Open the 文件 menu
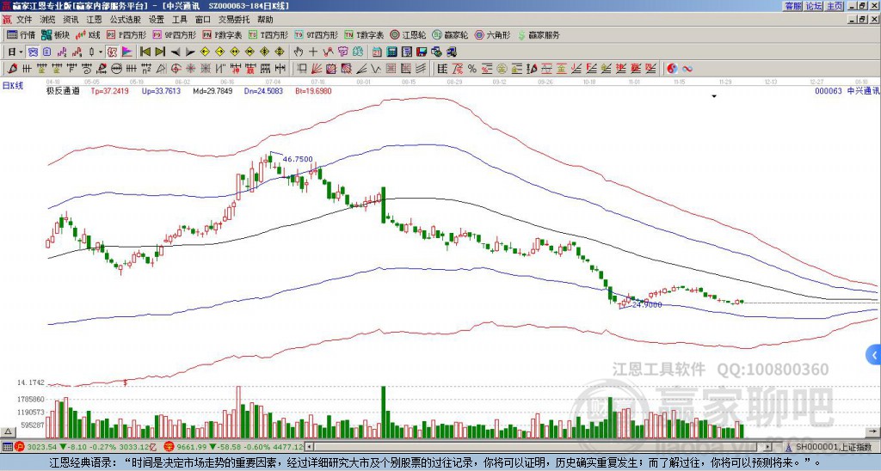 click(x=24, y=20)
